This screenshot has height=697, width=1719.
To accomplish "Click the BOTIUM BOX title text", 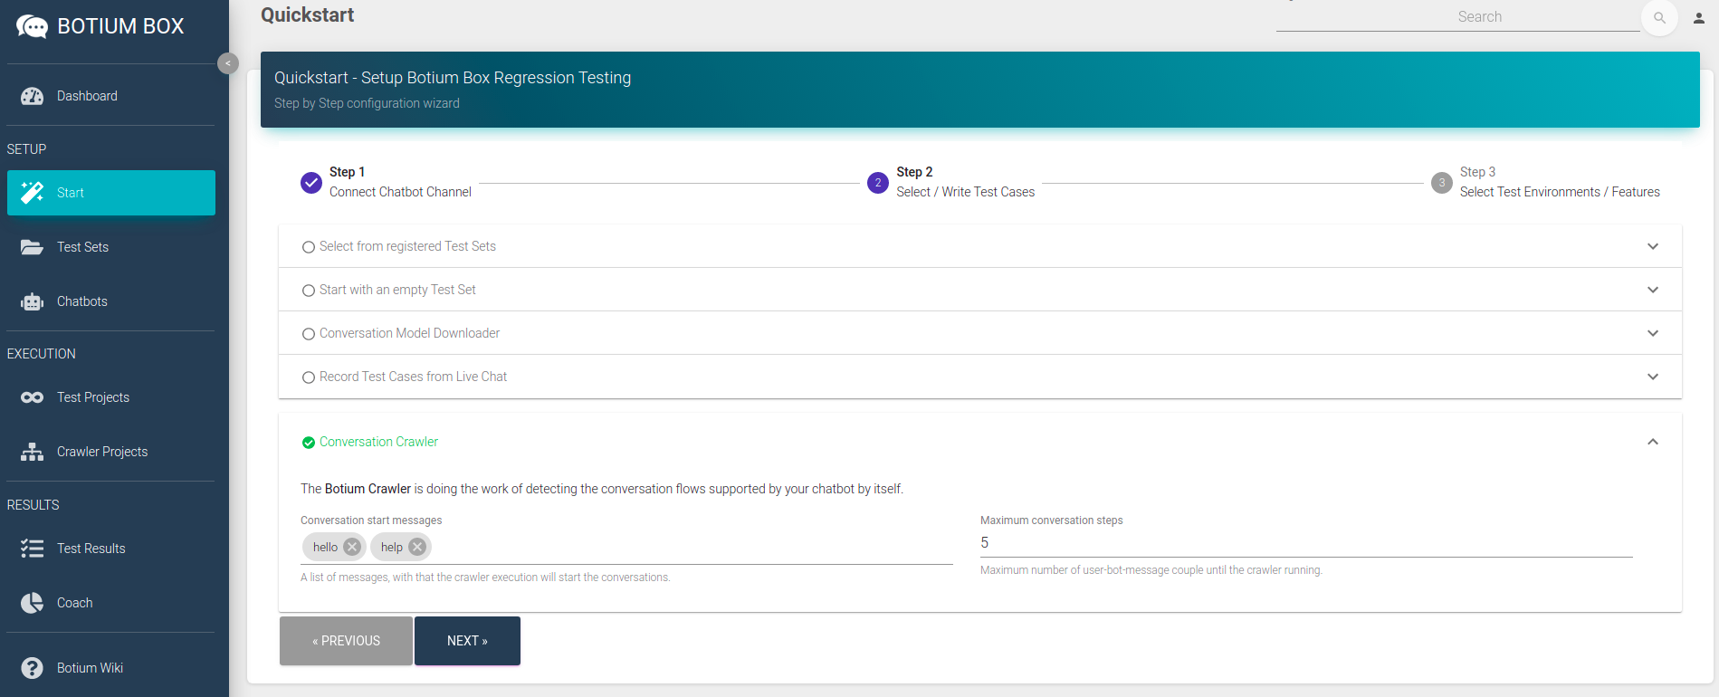I will click(x=120, y=26).
